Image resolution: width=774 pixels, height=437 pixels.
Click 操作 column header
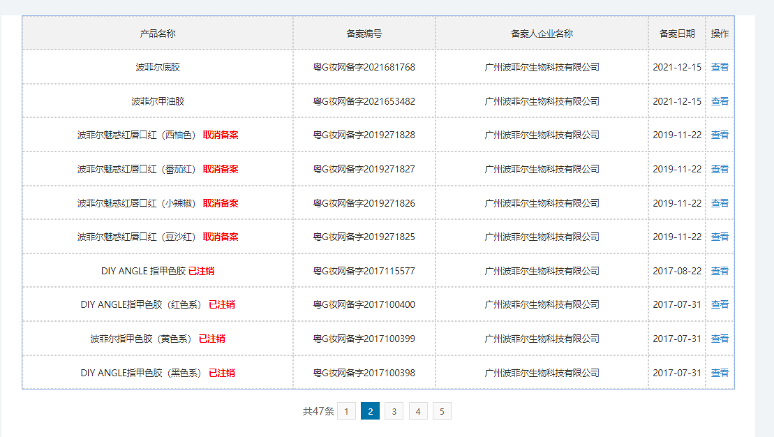click(720, 34)
